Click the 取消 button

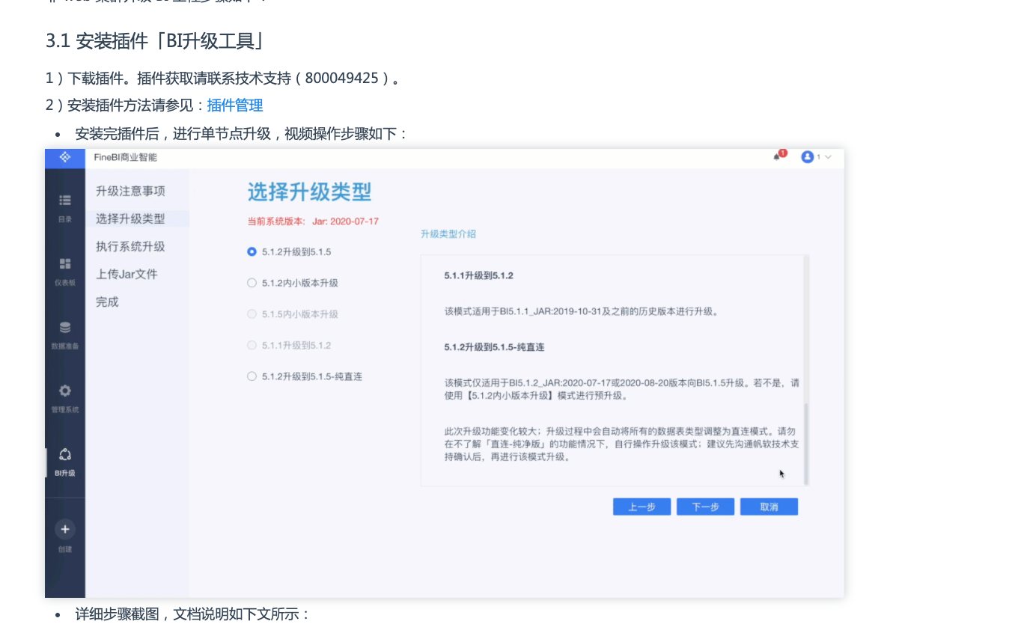pyautogui.click(x=769, y=507)
